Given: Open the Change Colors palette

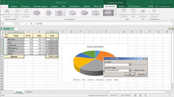Looking at the screenshot, I should pos(26,13).
